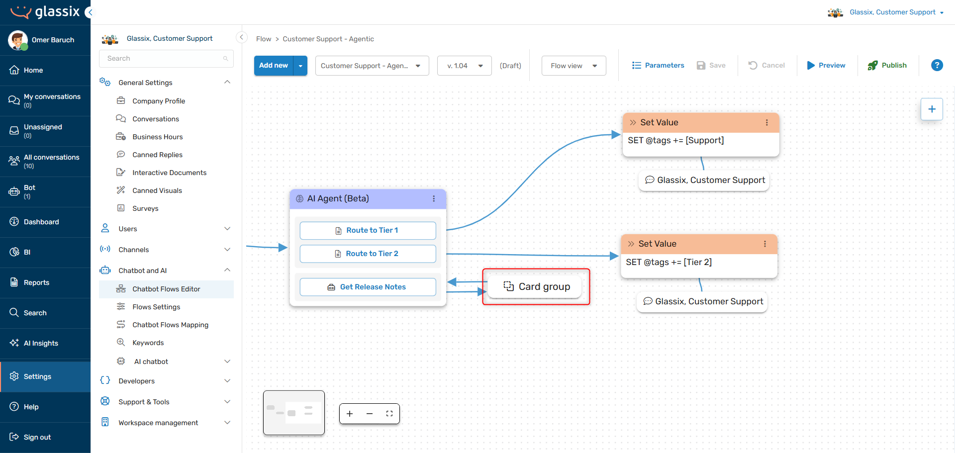
Task: Click the Settings search field
Action: pyautogui.click(x=166, y=59)
